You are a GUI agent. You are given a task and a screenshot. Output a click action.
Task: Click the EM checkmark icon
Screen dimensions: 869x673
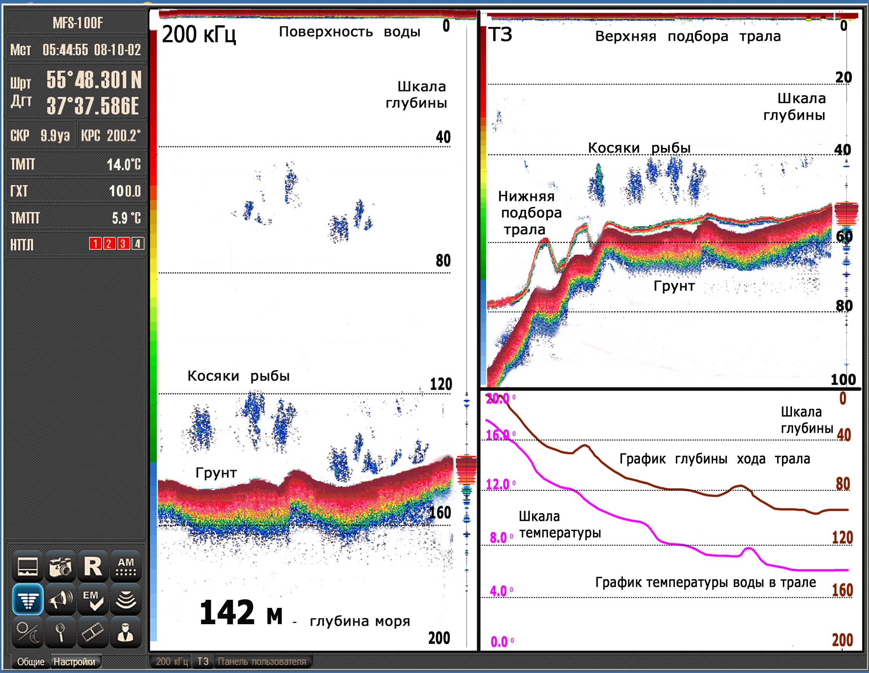pos(93,599)
